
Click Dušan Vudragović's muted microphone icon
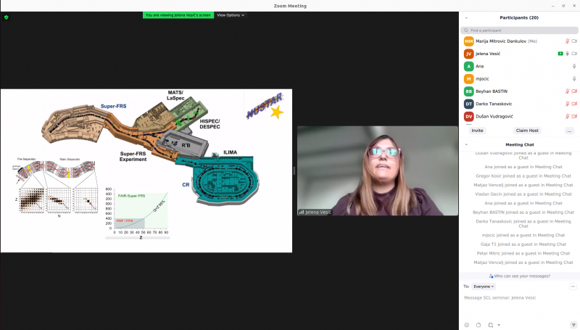click(567, 117)
